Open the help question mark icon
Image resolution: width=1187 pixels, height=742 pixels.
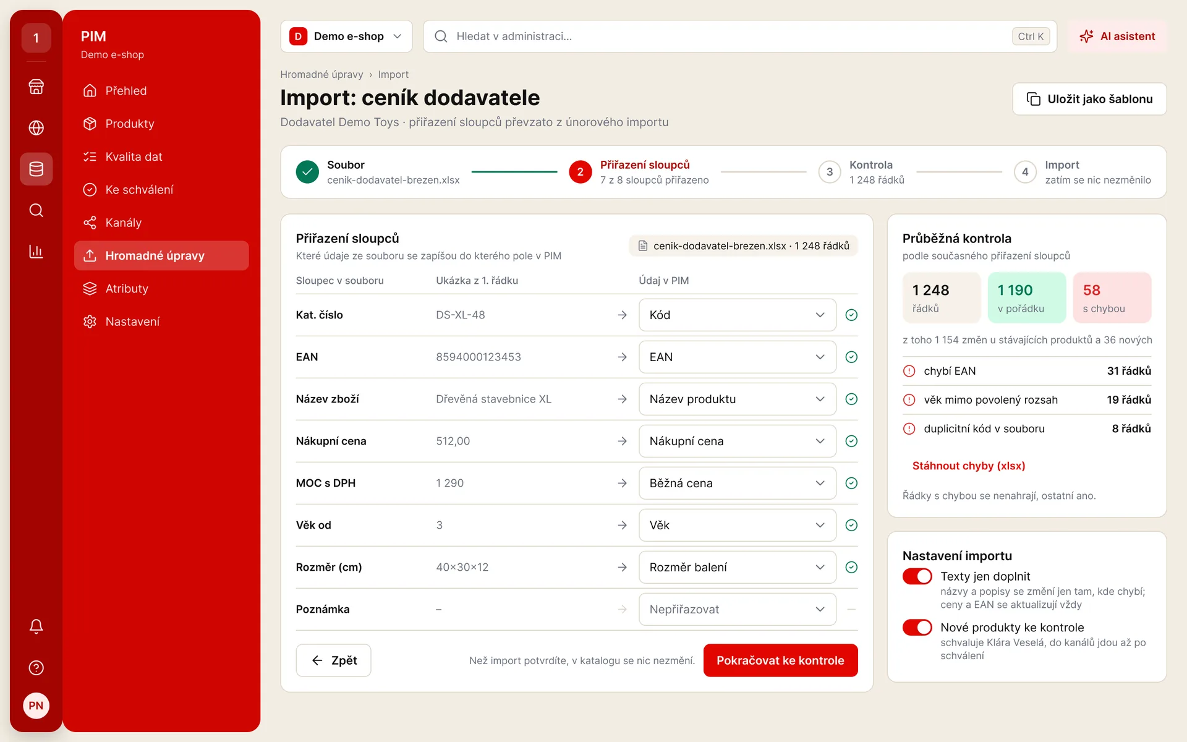coord(36,668)
